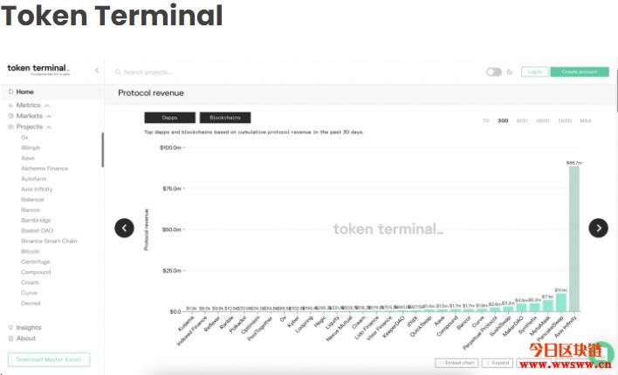Select the 30D time range tab

pos(503,120)
